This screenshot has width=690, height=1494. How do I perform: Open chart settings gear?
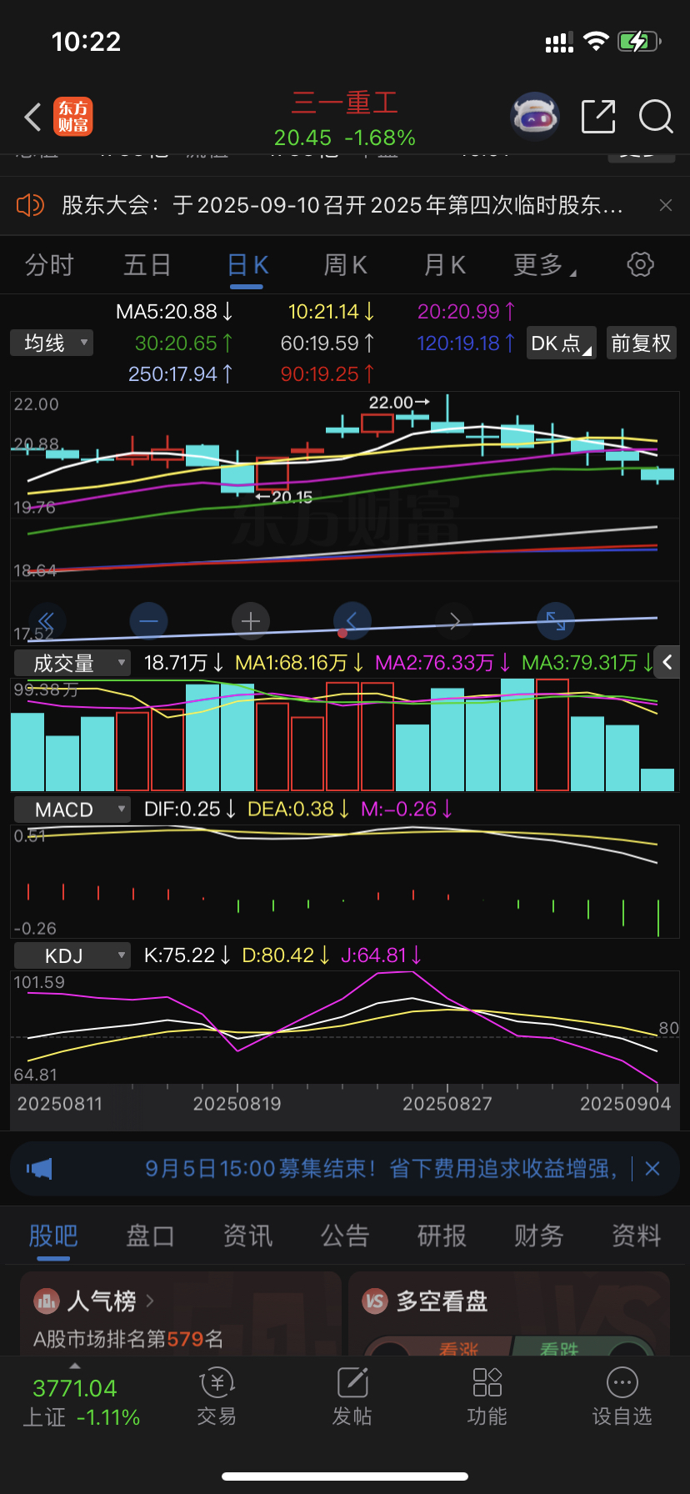click(x=640, y=265)
